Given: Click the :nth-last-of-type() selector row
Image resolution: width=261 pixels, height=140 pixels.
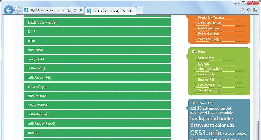Looking at the screenshot, I should 97,123.
